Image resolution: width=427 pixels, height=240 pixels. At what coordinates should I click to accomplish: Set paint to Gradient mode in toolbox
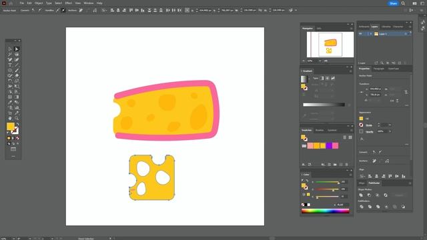coord(13,138)
